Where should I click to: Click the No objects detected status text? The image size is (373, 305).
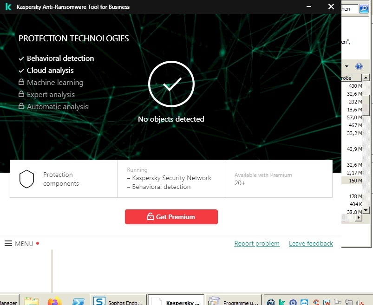click(x=171, y=119)
